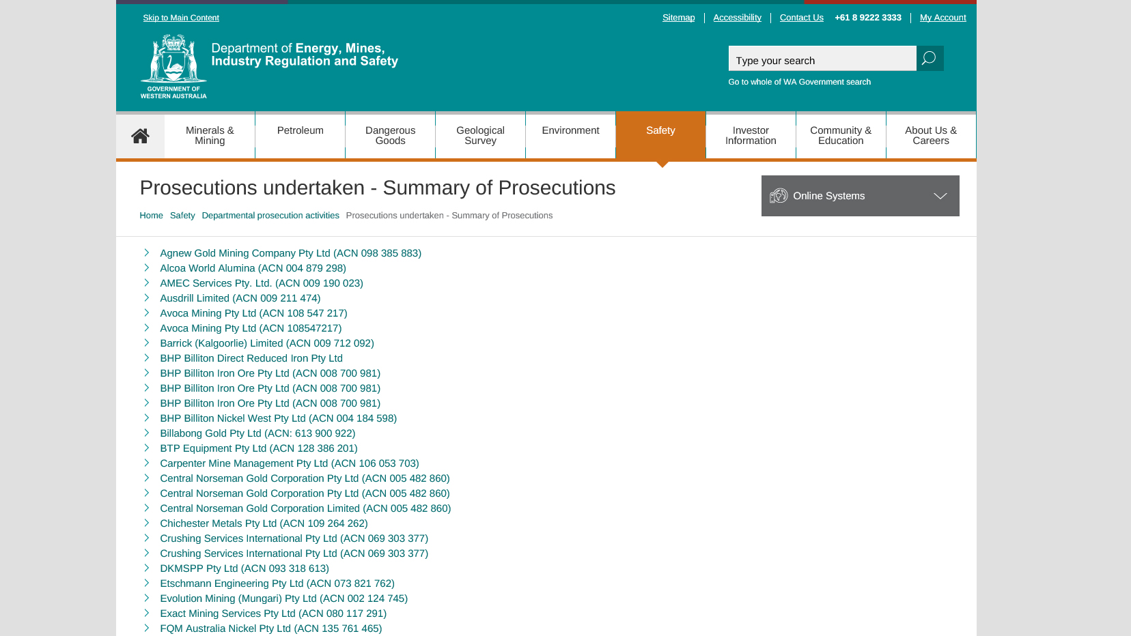Viewport: 1131px width, 636px height.
Task: Click chevron beside Alcoa World Alumina
Action: tap(146, 268)
